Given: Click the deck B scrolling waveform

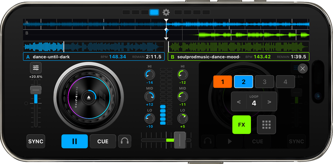Looking at the screenshot, I should [x=166, y=35].
